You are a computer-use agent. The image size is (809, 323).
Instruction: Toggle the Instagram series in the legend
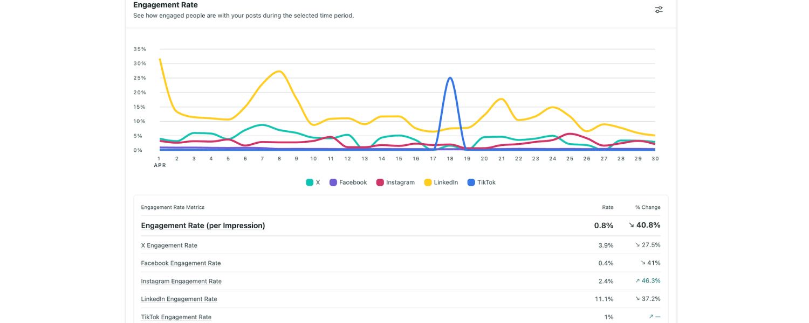tap(395, 182)
